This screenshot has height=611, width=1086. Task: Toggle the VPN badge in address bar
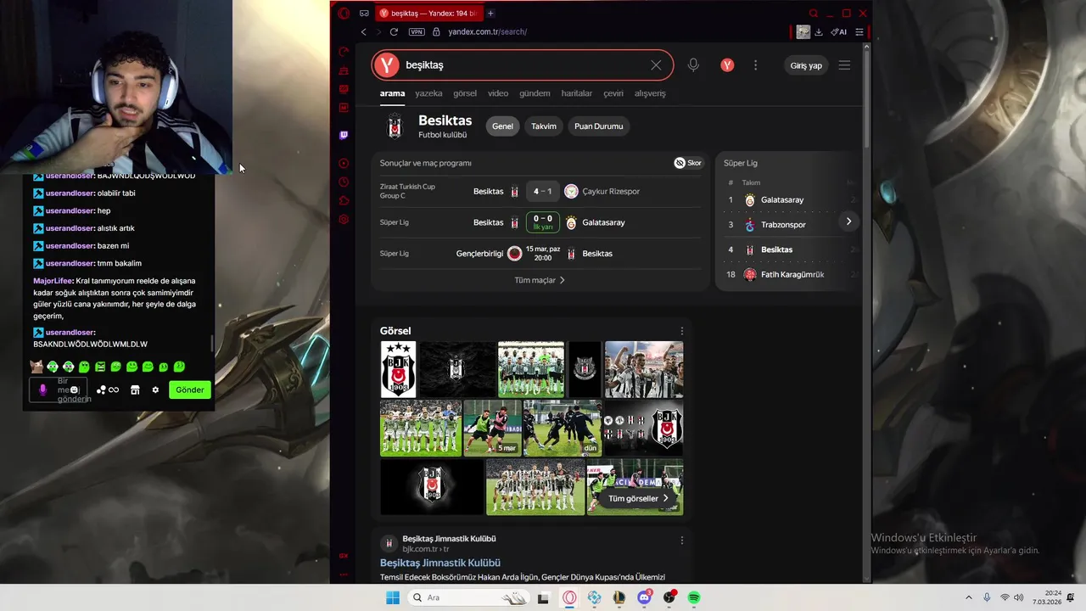pos(417,31)
